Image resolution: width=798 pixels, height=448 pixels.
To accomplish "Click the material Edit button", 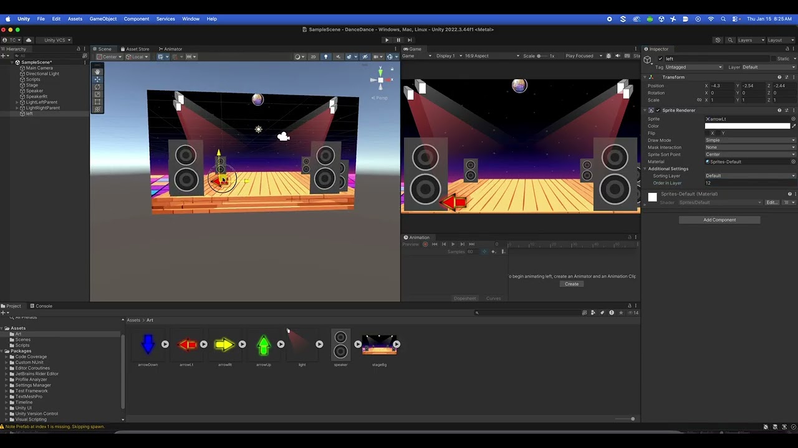I will coord(772,202).
